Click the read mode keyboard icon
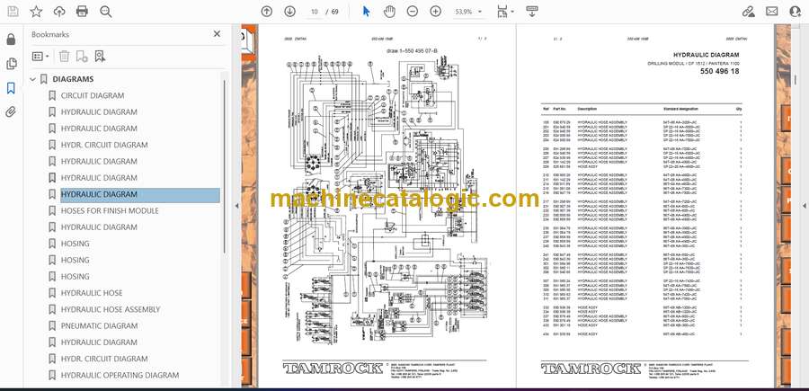The height and width of the screenshot is (391, 809). point(532,12)
